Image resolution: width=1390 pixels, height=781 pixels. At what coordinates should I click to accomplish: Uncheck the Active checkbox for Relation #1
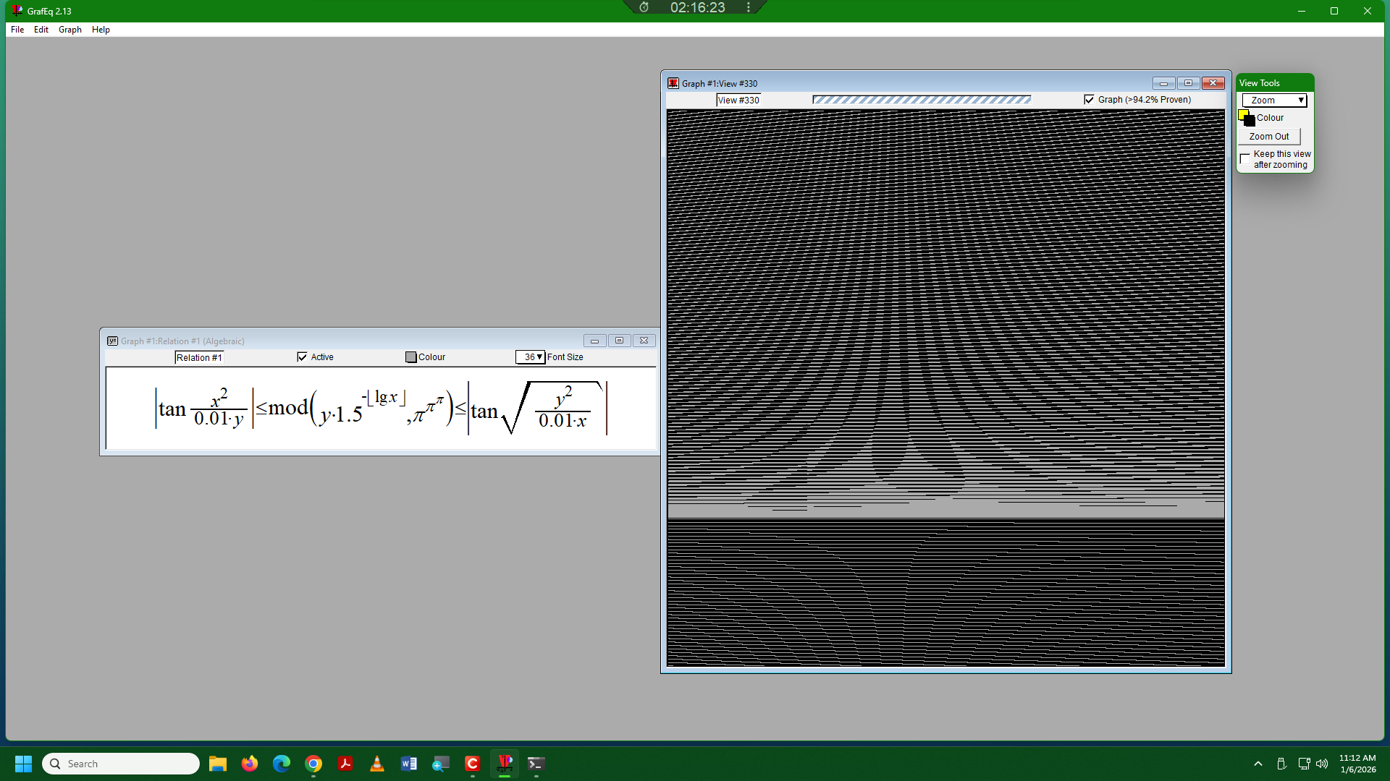click(303, 357)
